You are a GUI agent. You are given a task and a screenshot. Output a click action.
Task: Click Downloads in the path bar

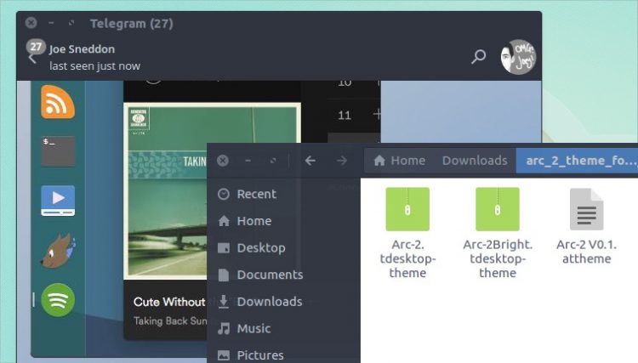click(x=475, y=161)
